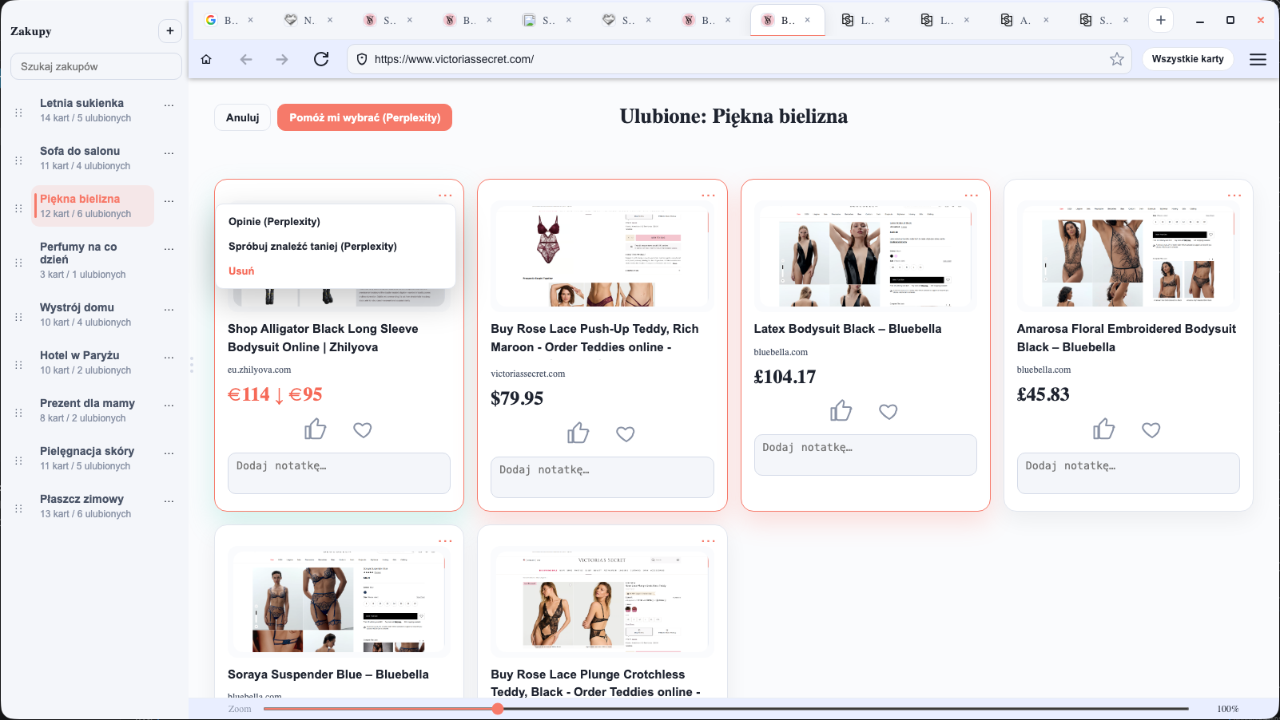Add note to Amarosa Floral Bodysuit card
The height and width of the screenshot is (720, 1280).
1128,473
